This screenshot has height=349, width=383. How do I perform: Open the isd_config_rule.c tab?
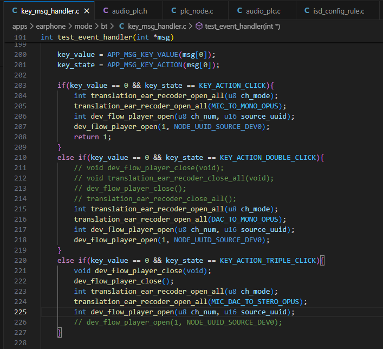pyautogui.click(x=337, y=11)
